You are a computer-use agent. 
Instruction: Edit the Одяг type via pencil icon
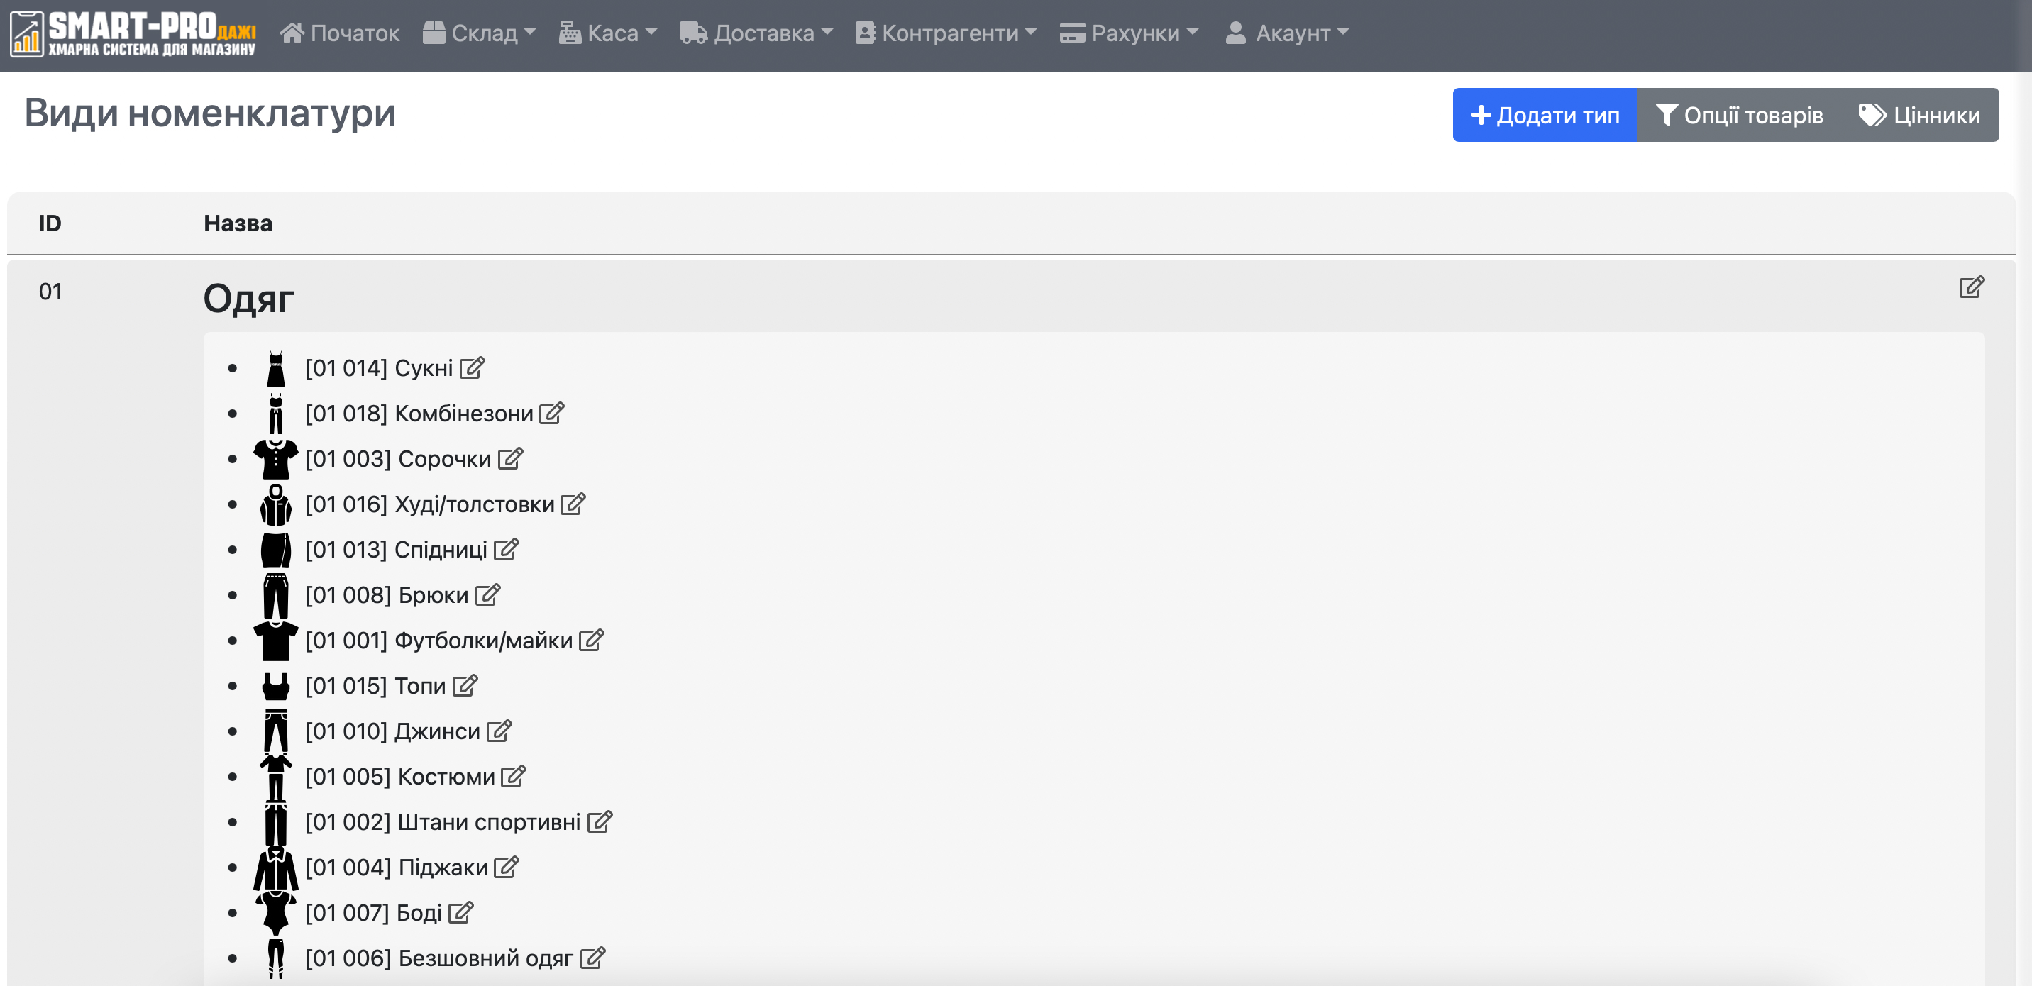click(1970, 287)
